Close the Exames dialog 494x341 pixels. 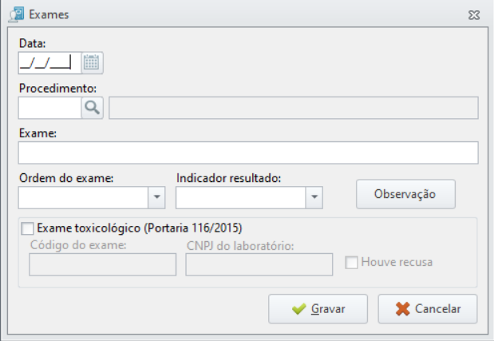pyautogui.click(x=474, y=15)
